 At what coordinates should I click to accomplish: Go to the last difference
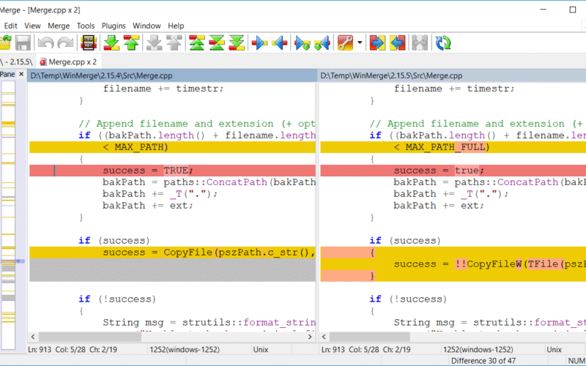[x=236, y=43]
